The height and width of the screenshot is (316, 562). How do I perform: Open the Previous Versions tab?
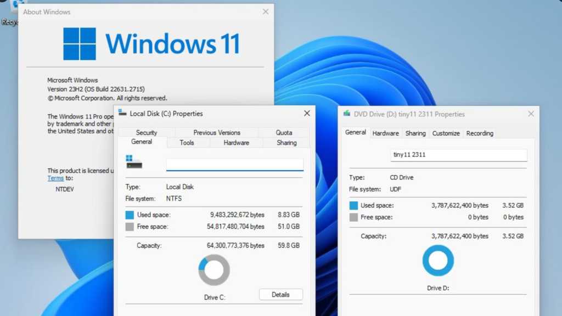(x=217, y=132)
